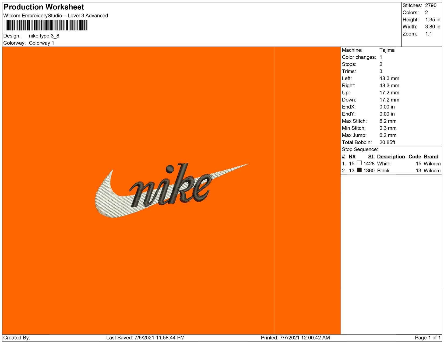The width and height of the screenshot is (444, 342).
Task: Click the 'Brand' column header
Action: [x=431, y=157]
